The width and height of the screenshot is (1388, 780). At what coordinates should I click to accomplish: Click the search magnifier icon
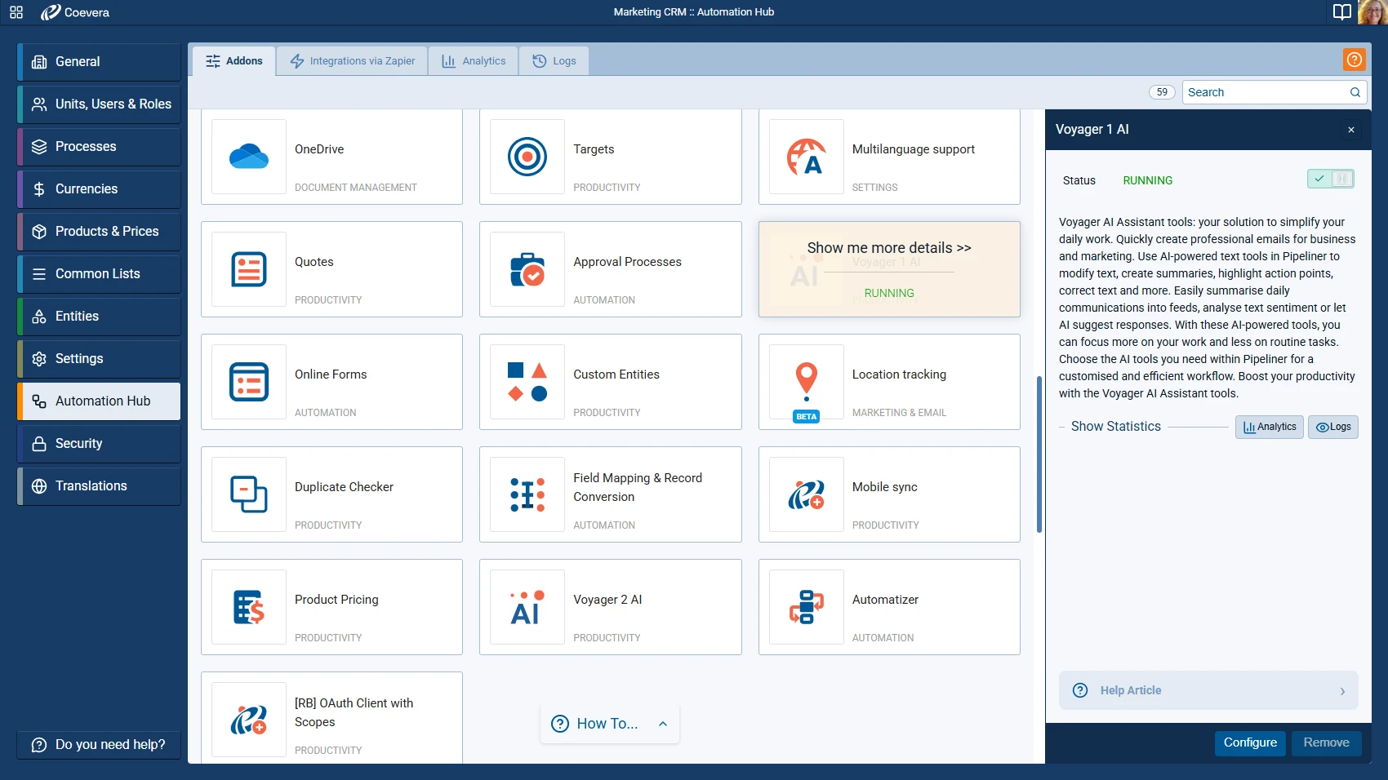click(x=1355, y=92)
